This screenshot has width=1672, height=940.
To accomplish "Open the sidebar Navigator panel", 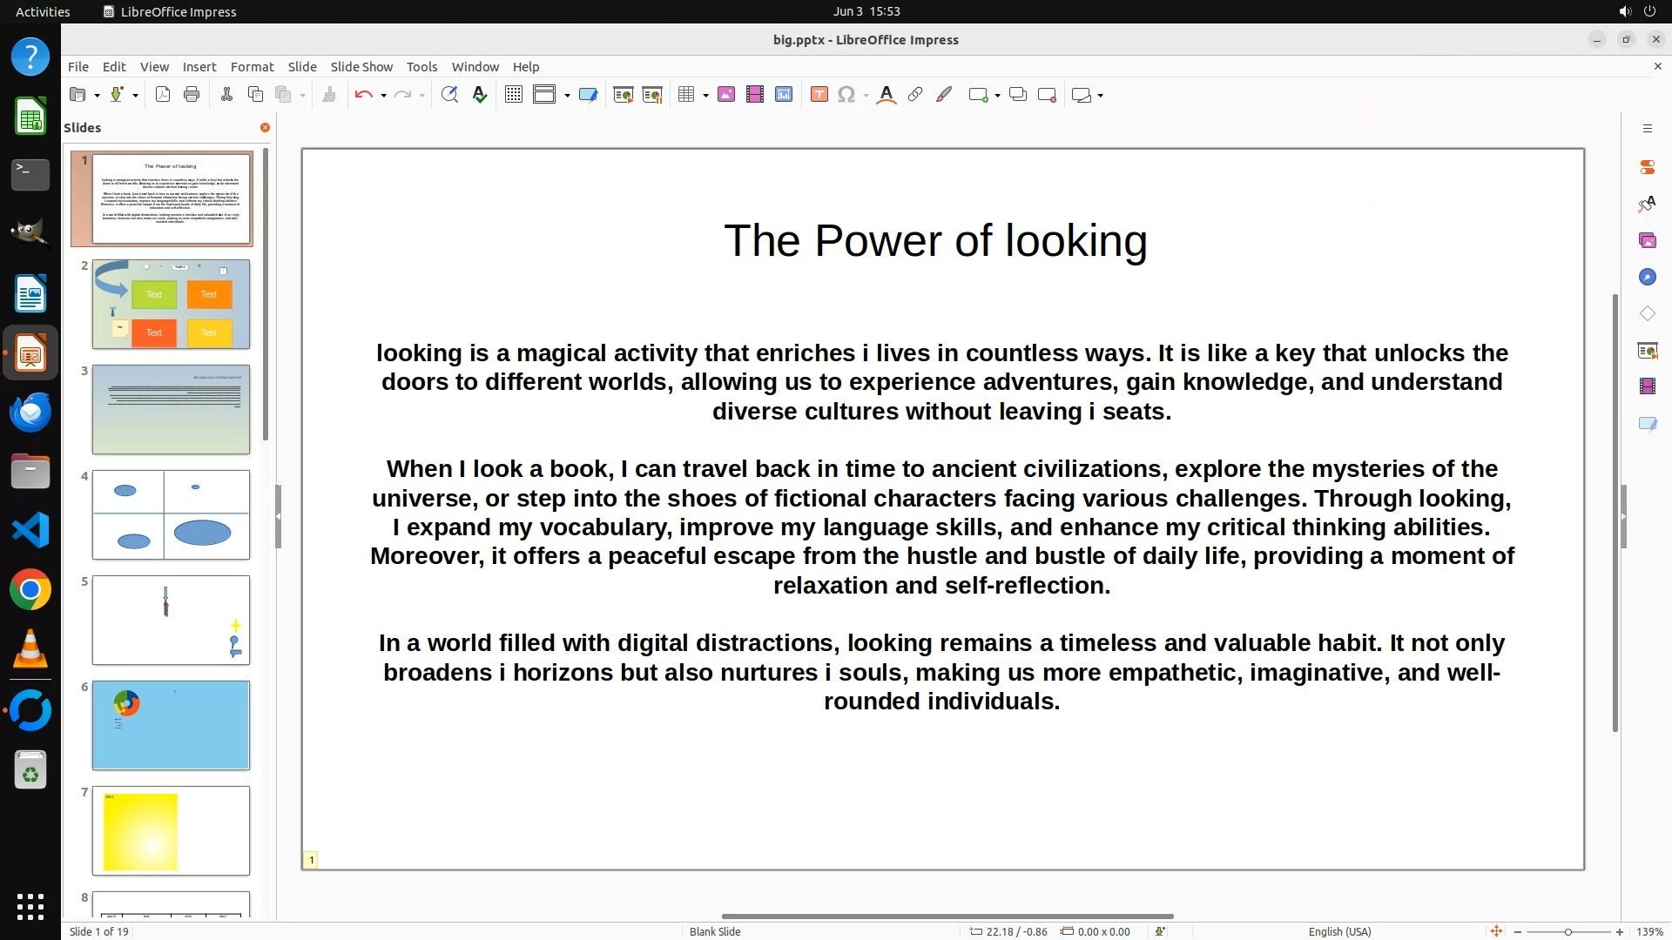I will point(1647,277).
